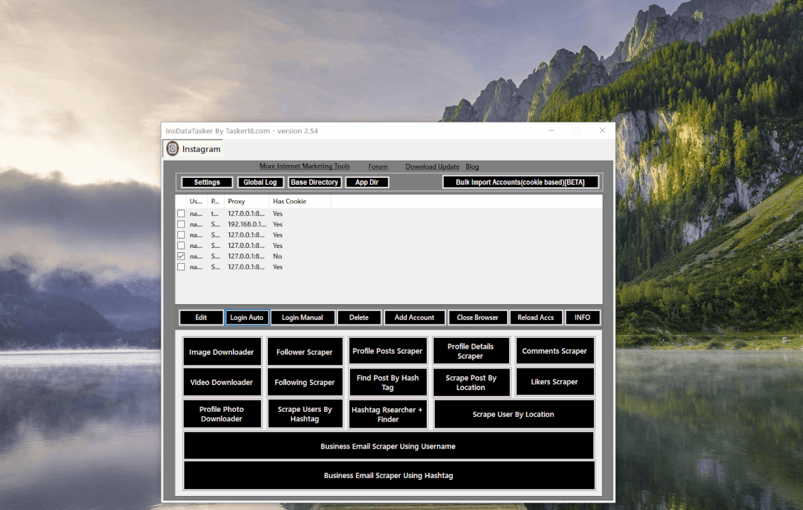This screenshot has width=803, height=510.
Task: Click the INFO button
Action: tap(582, 317)
